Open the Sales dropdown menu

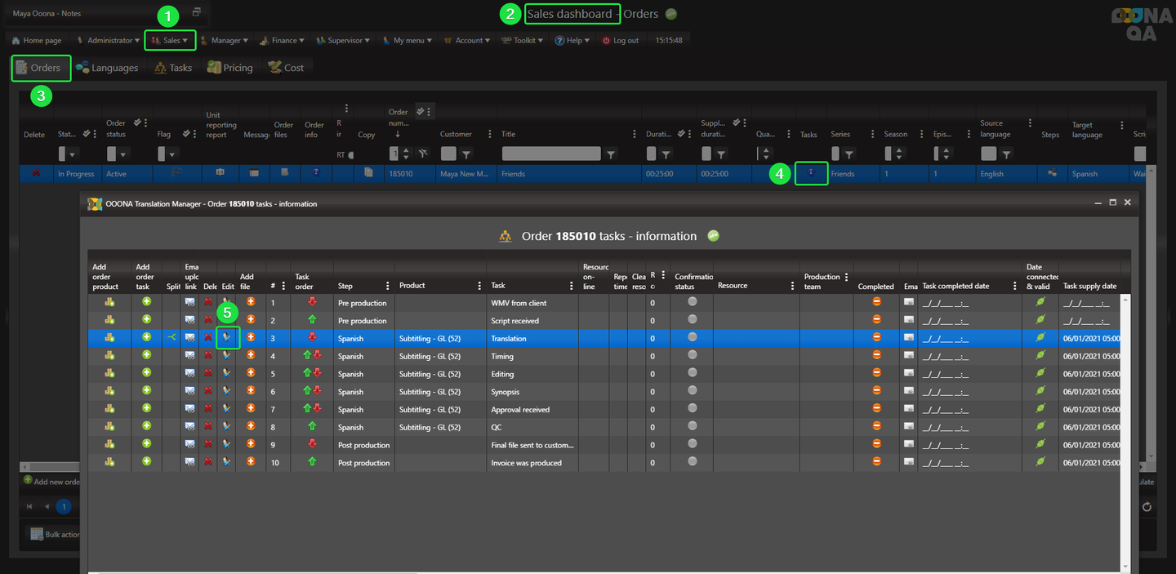point(170,40)
